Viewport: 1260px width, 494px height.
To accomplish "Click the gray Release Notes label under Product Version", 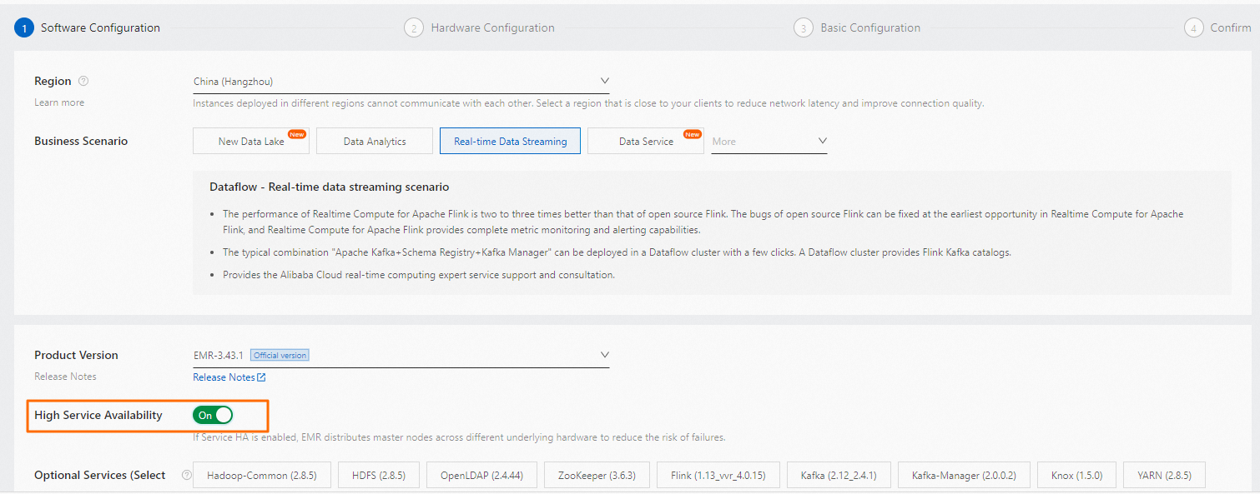I will click(x=65, y=377).
